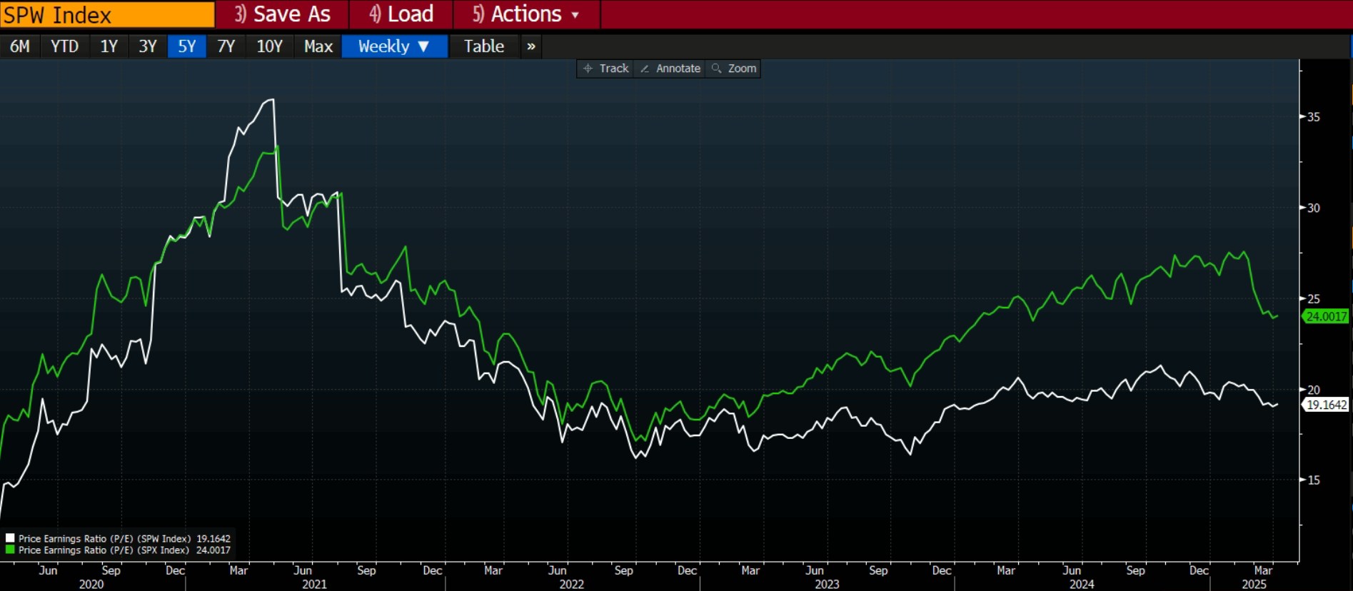Click the 25 y-axis label

[1314, 298]
